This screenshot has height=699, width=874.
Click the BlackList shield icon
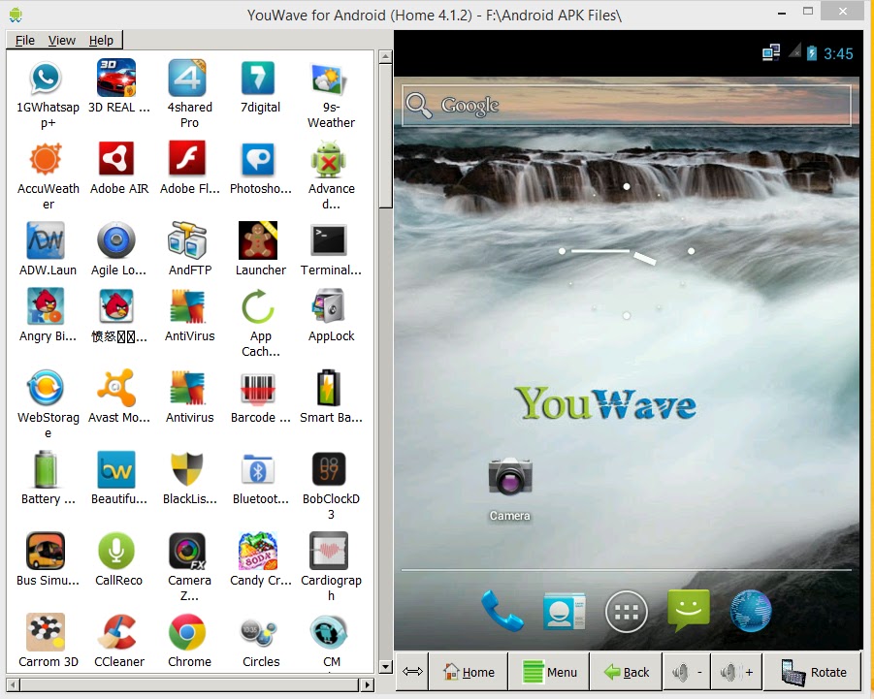[x=187, y=469]
